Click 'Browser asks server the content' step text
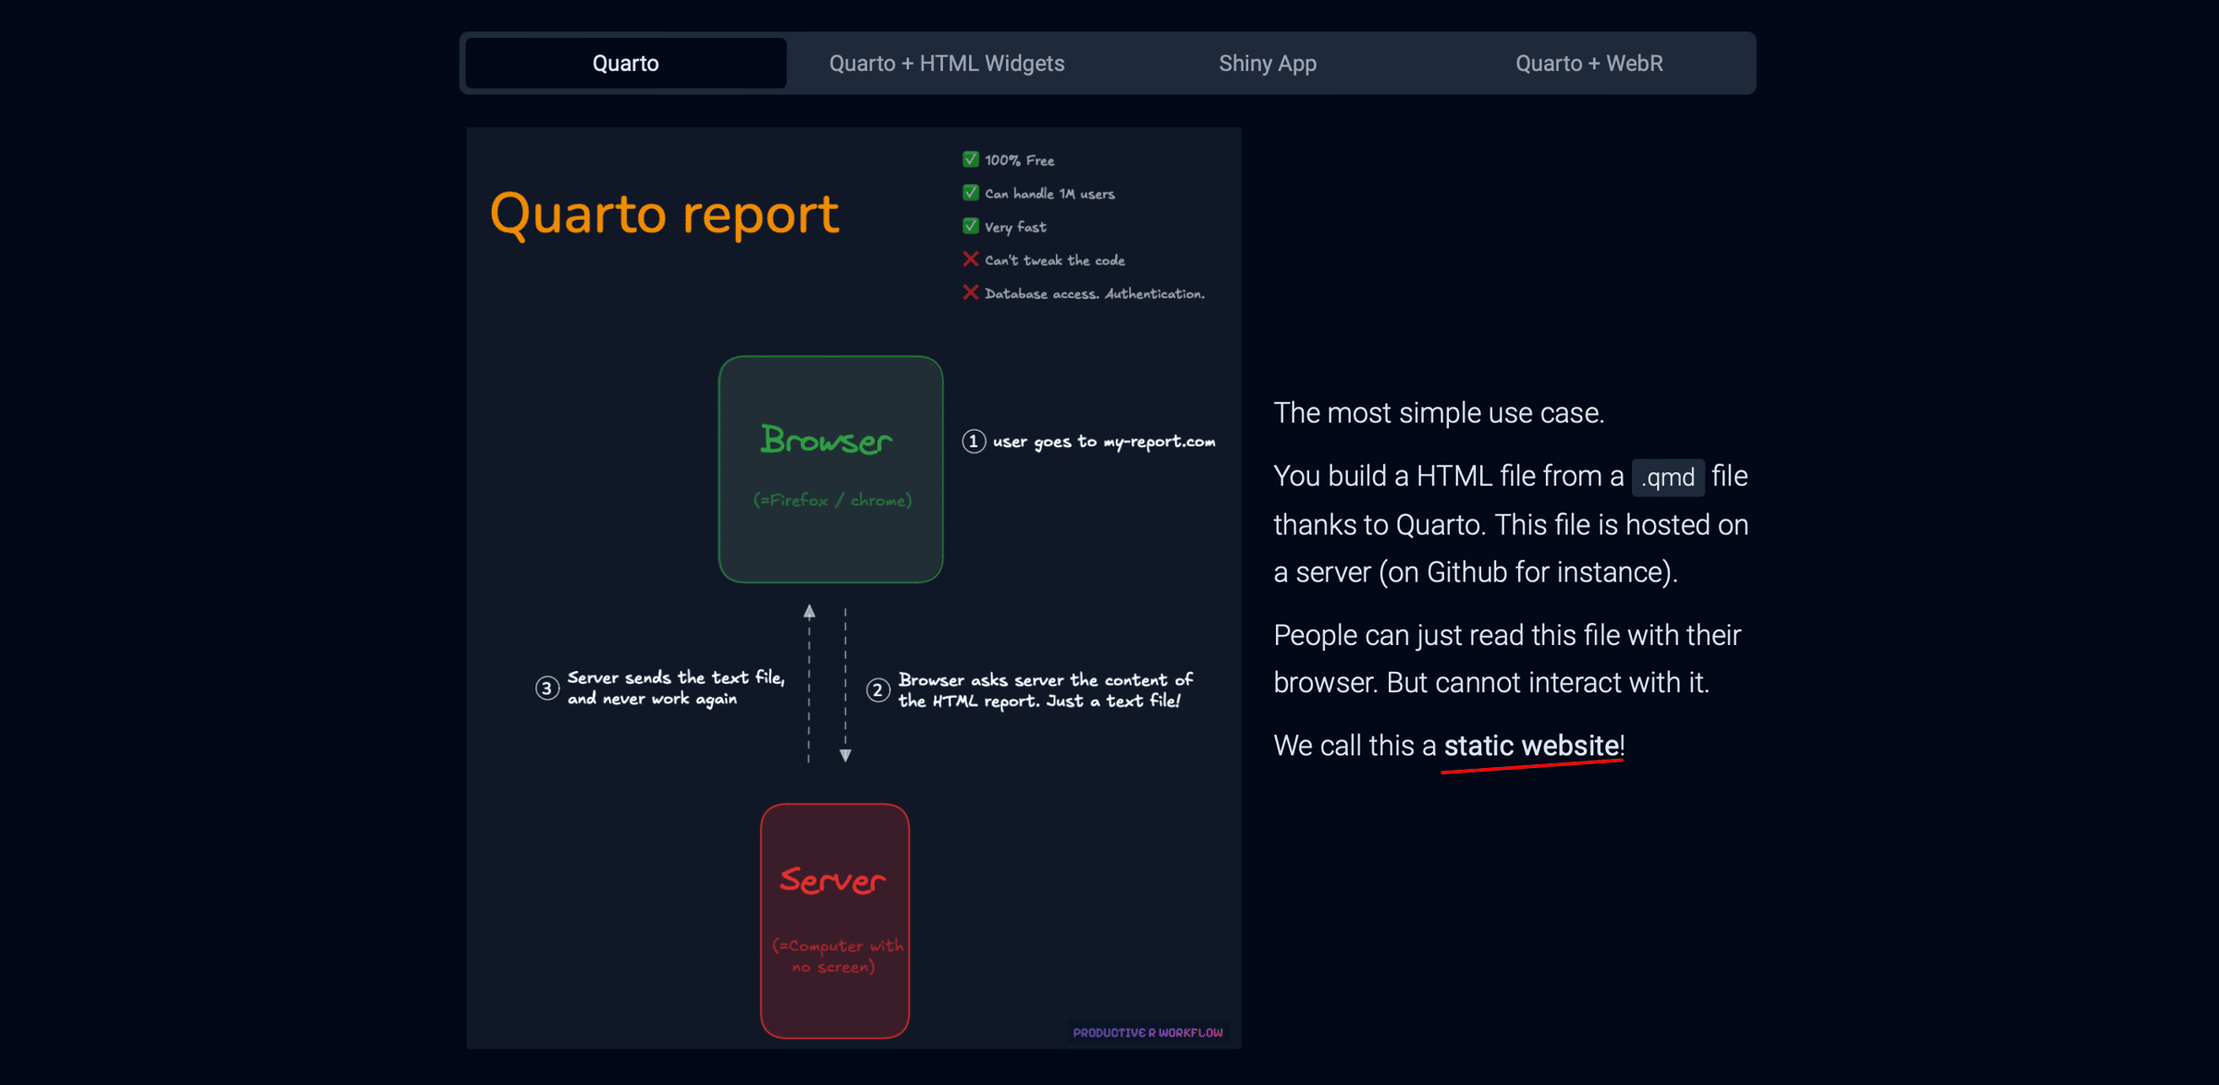Screen dimensions: 2219x1085 1046,690
